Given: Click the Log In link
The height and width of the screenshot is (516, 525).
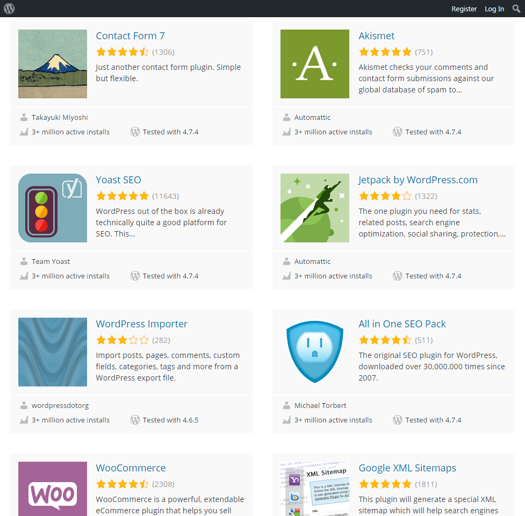Looking at the screenshot, I should point(494,9).
